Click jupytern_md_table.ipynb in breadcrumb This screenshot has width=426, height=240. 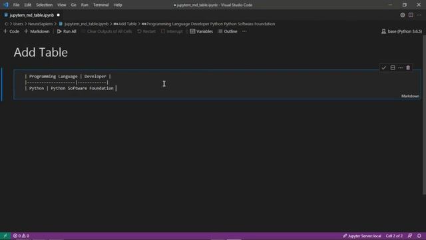click(84, 24)
